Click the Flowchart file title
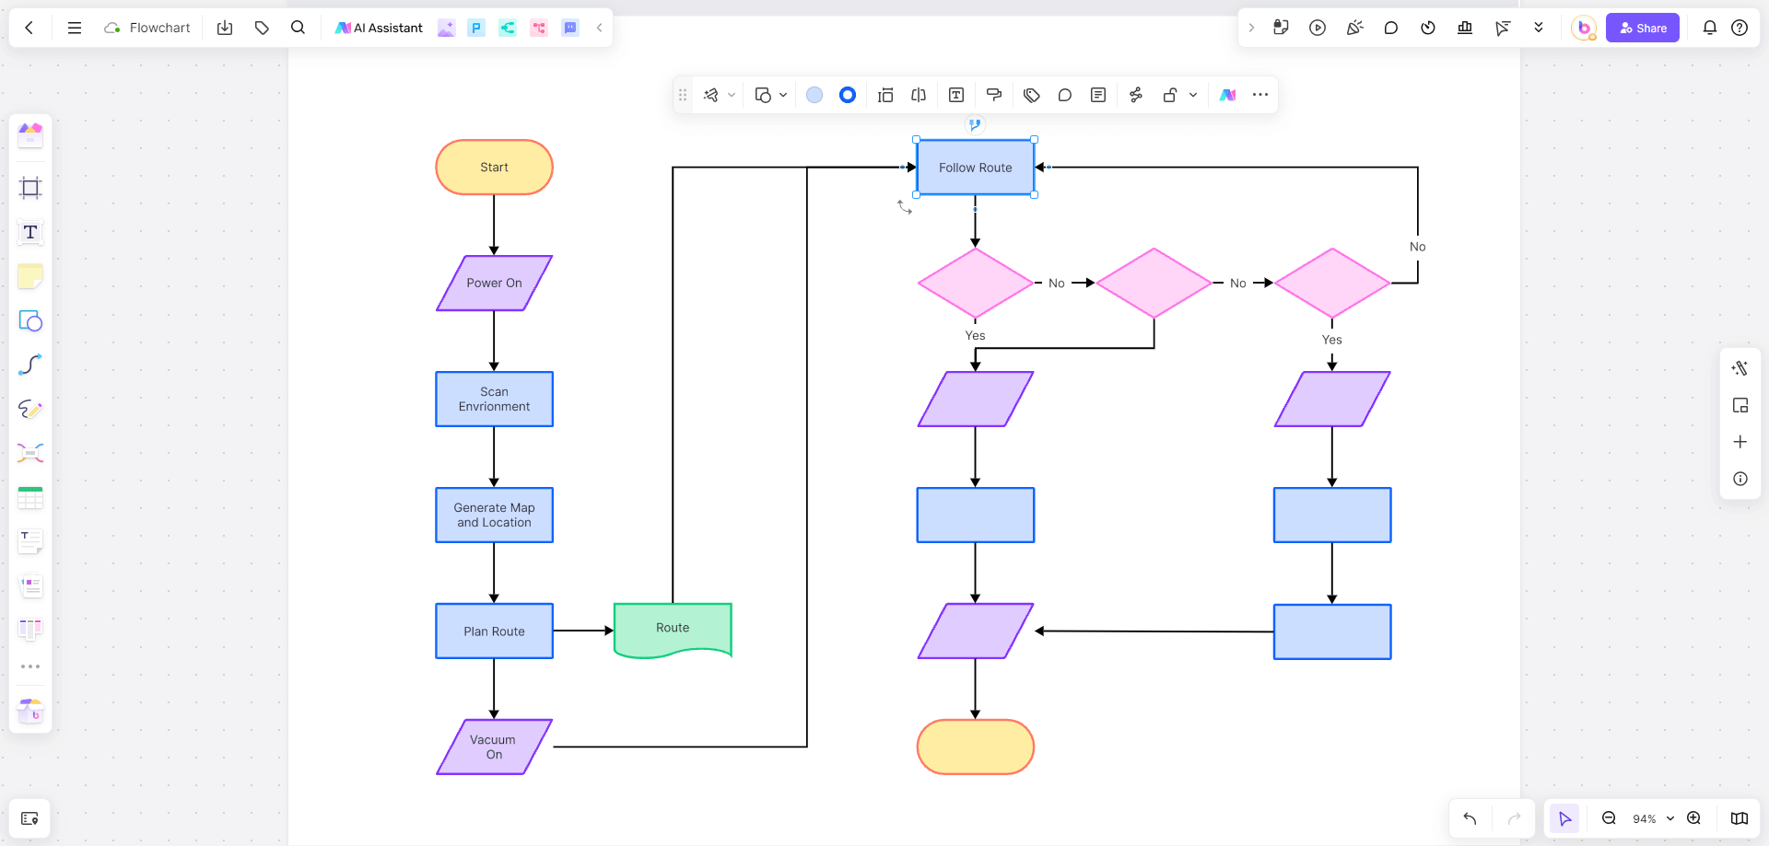Viewport: 1769px width, 846px height. (159, 28)
